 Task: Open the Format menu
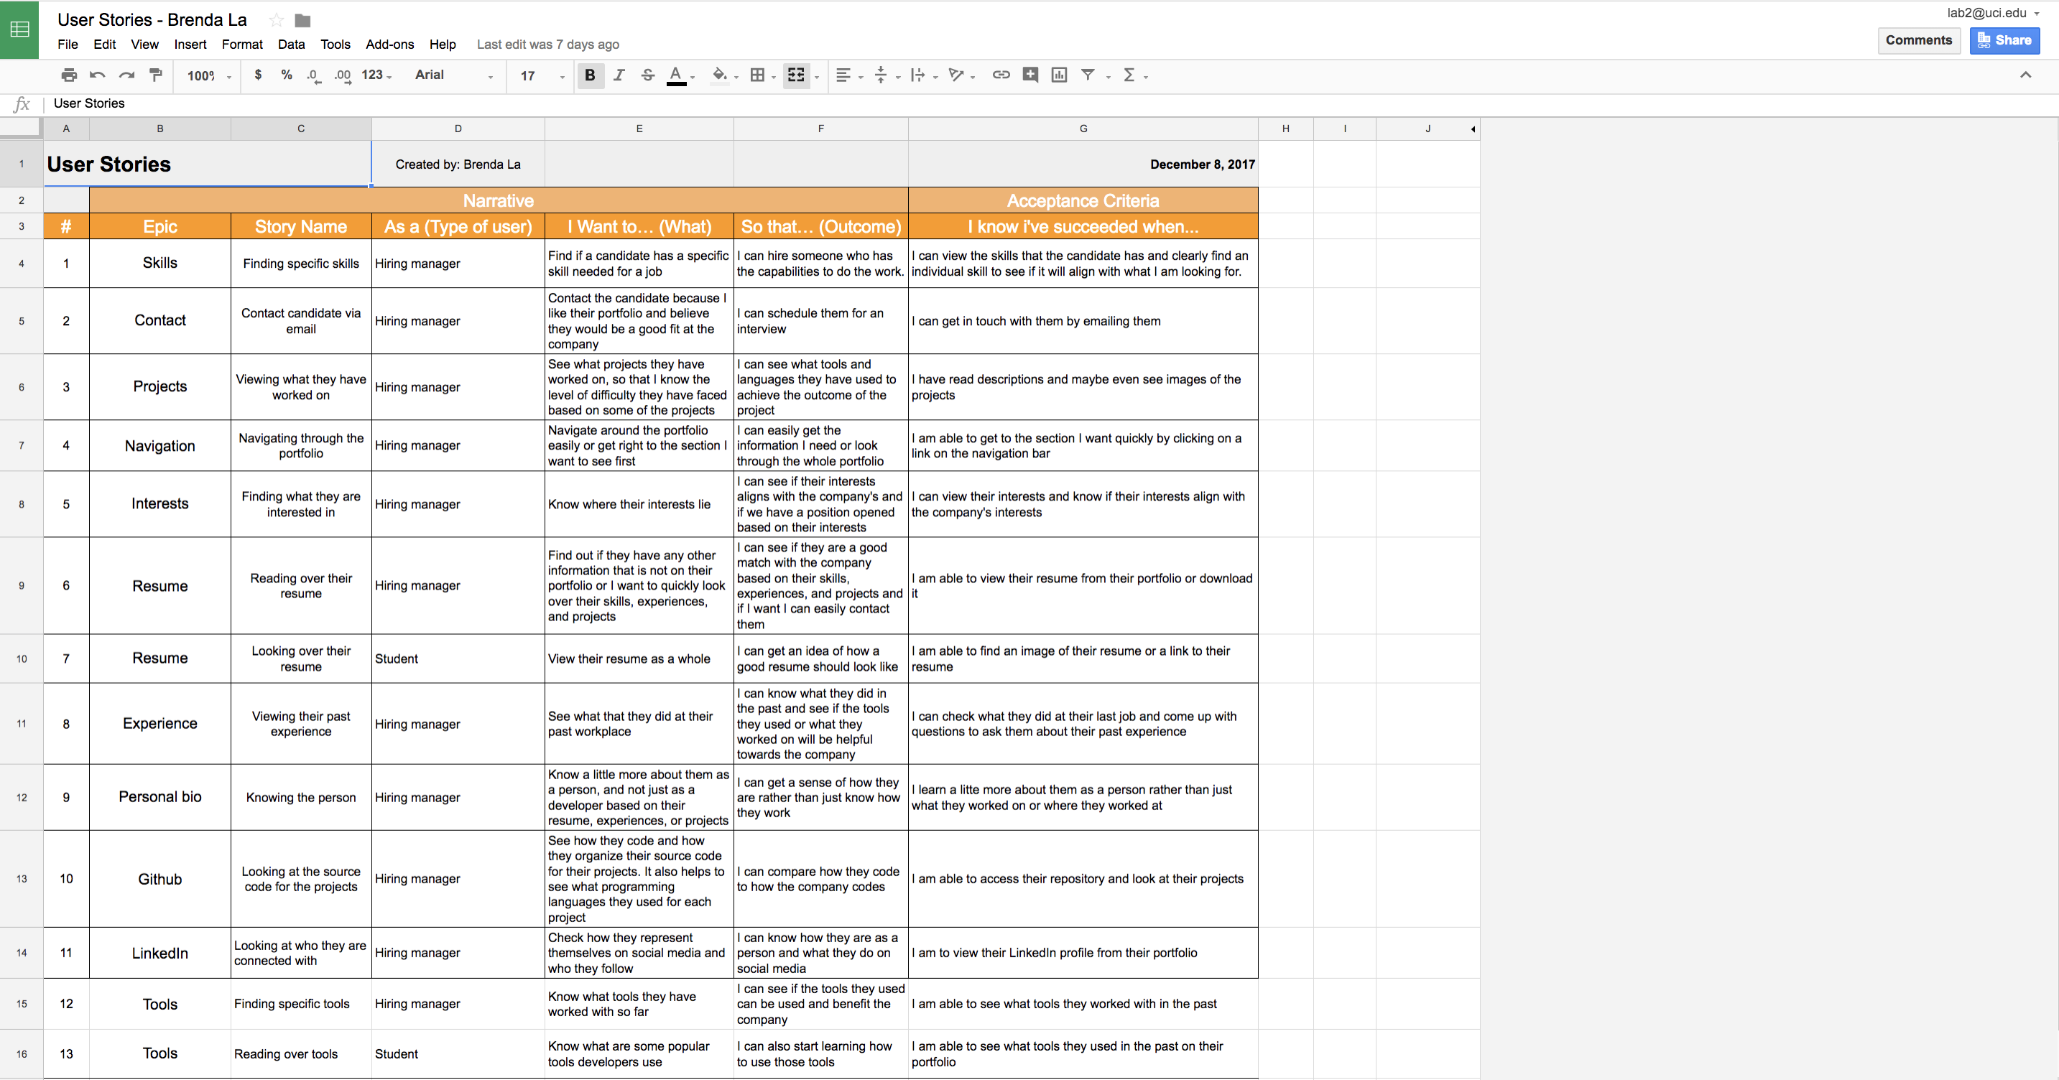(241, 45)
